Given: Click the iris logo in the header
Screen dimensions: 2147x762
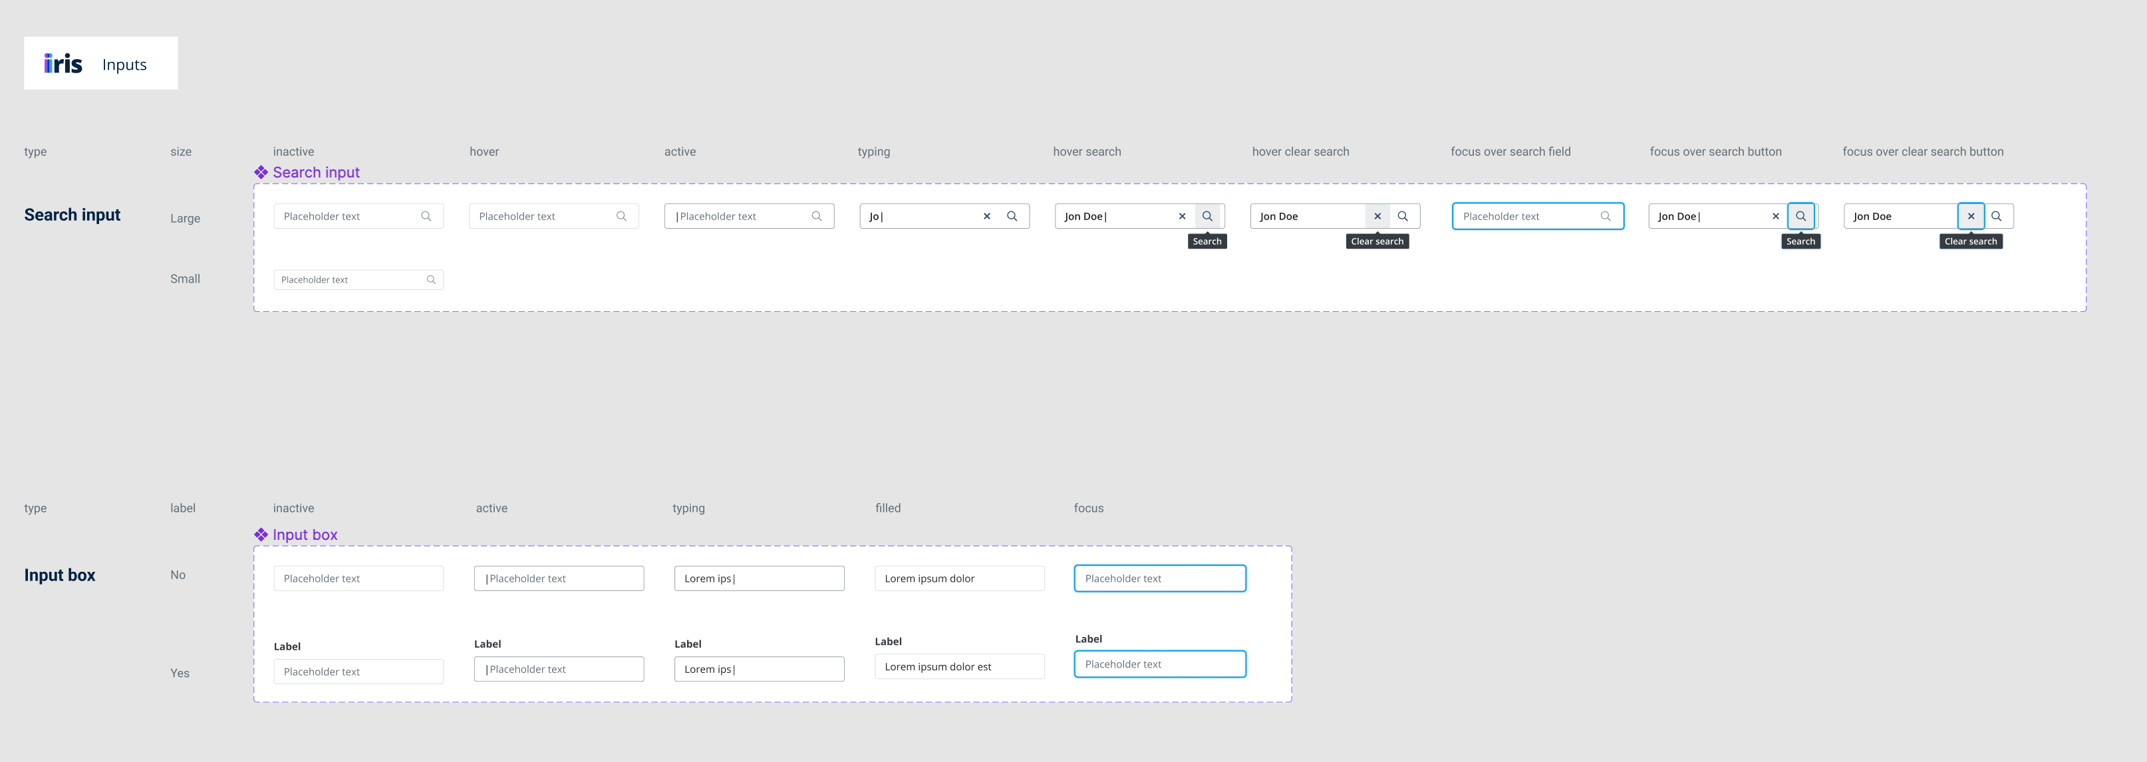Looking at the screenshot, I should [x=63, y=63].
